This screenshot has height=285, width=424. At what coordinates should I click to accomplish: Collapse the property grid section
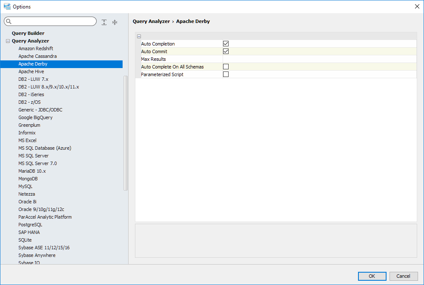tap(139, 37)
